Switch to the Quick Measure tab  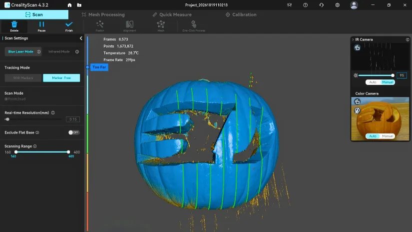tap(172, 14)
